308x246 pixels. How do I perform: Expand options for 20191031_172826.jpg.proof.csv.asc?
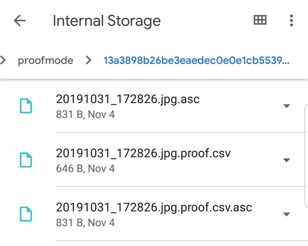point(287,214)
